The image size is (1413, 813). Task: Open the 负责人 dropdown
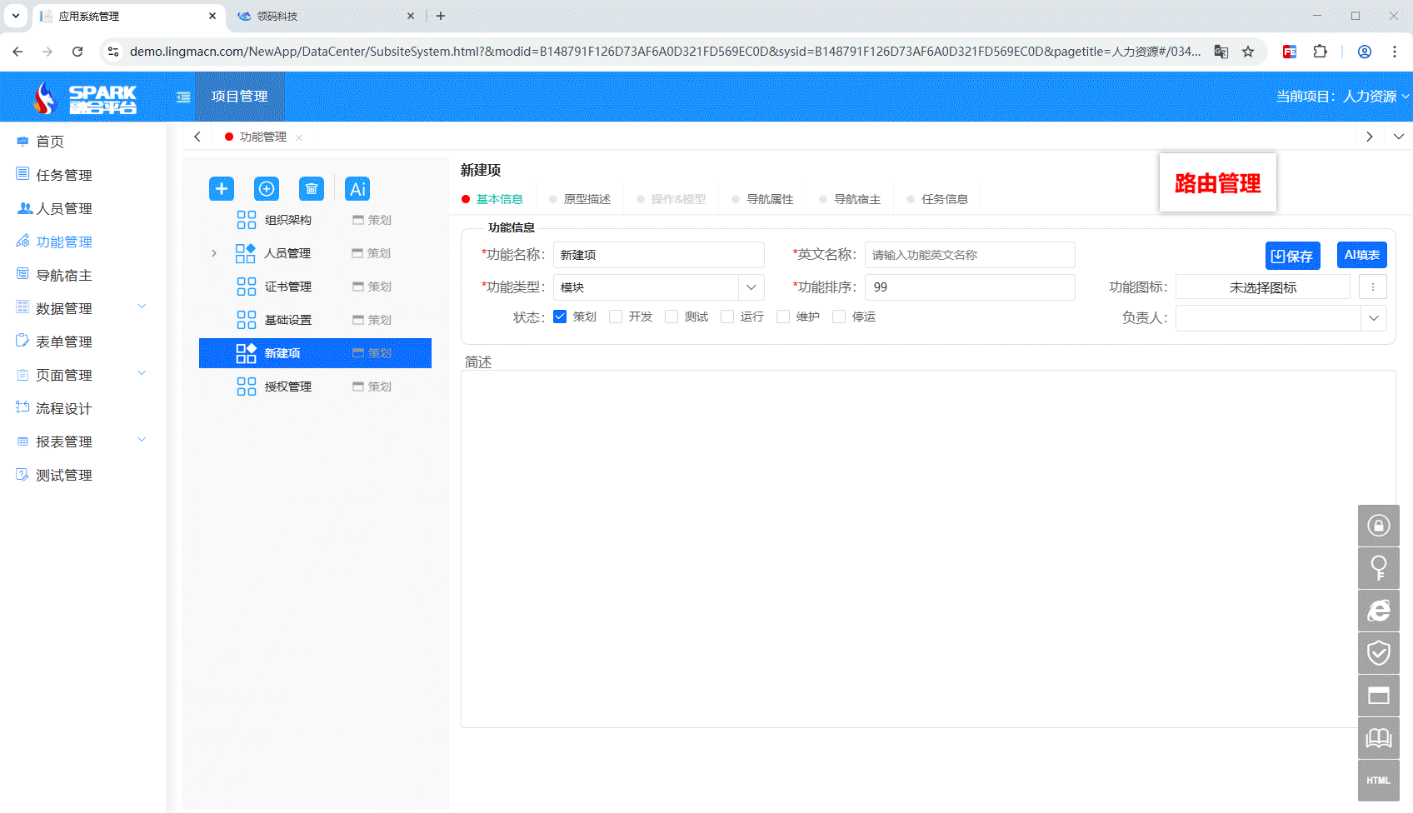1373,317
